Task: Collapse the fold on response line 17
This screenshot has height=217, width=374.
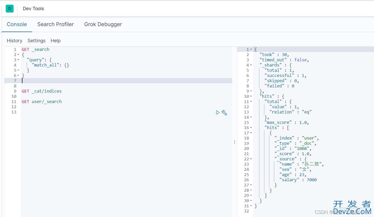Action: click(251, 133)
